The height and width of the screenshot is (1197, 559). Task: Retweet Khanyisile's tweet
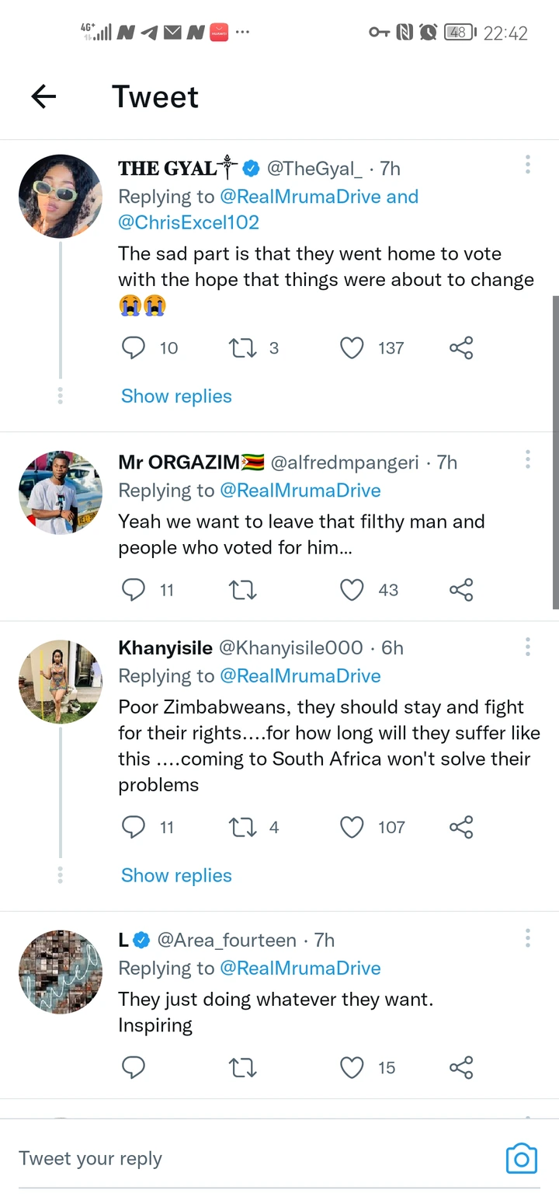pyautogui.click(x=243, y=827)
